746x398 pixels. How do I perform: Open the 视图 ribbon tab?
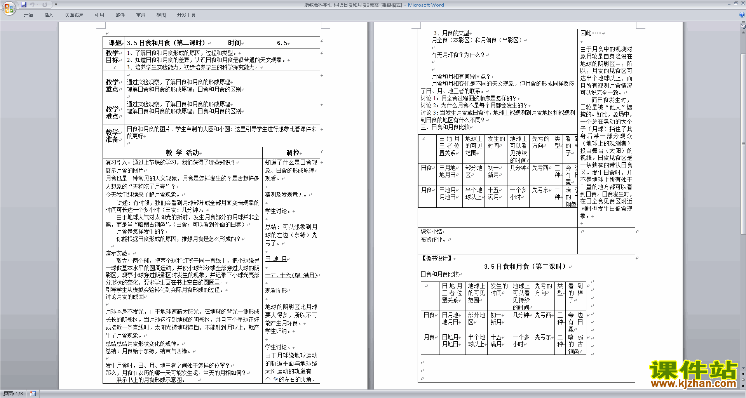point(161,15)
